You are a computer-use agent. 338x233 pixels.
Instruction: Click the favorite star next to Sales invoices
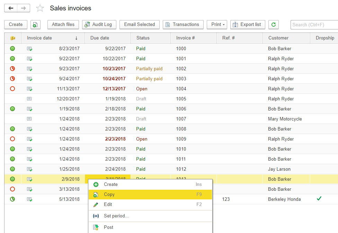(x=40, y=8)
